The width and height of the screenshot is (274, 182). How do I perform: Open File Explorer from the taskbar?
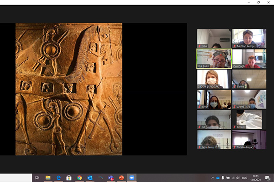pyautogui.click(x=48, y=178)
